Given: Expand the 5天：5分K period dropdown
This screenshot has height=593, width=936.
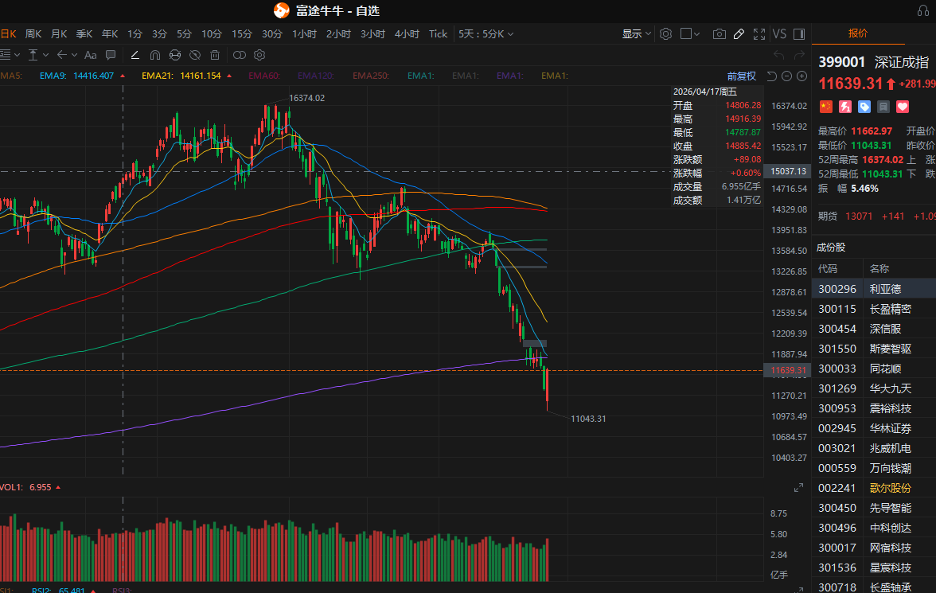Looking at the screenshot, I should pos(486,34).
